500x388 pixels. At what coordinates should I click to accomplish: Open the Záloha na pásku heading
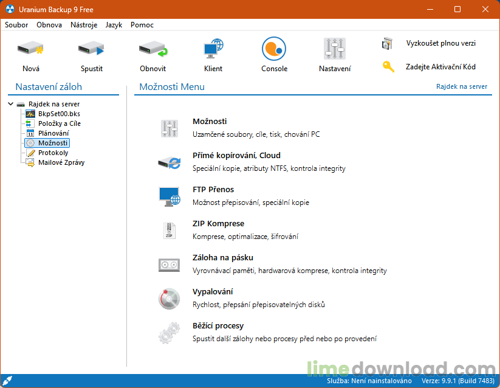(x=222, y=257)
